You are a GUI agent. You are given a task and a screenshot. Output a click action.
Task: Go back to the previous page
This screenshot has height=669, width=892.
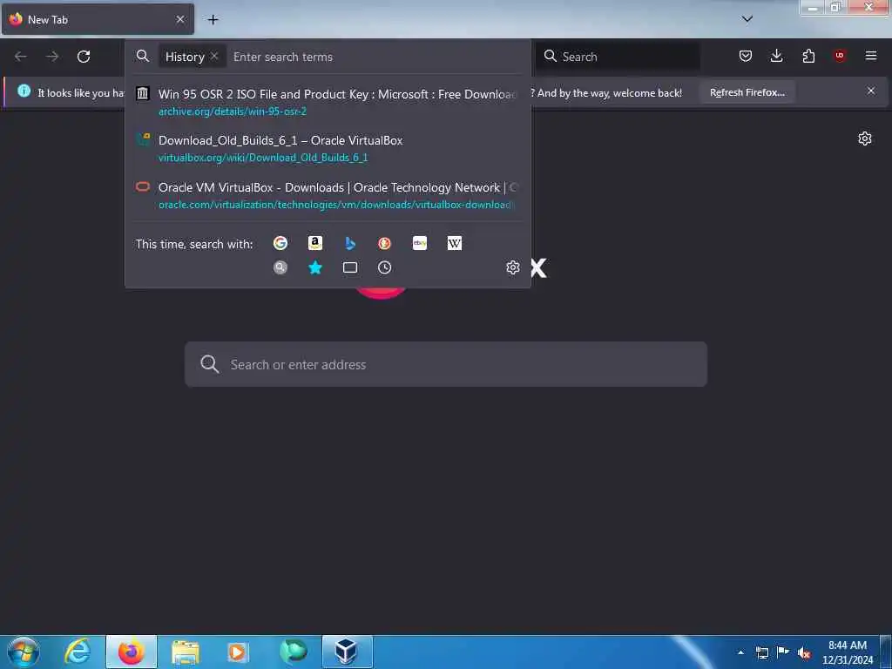[21, 57]
